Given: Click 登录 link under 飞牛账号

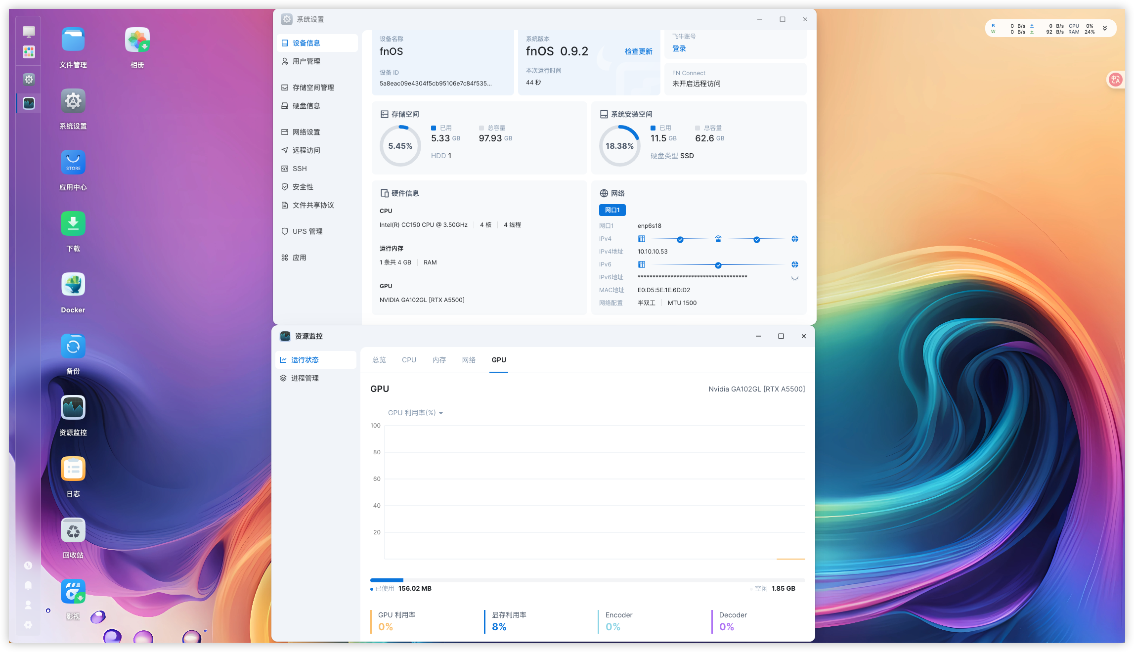Looking at the screenshot, I should pos(679,48).
